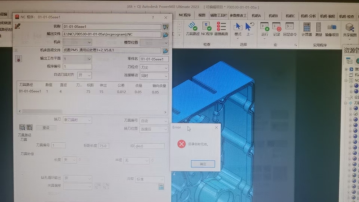Click the 零件名 input field
Viewport: 359px width, 202px height.
[154, 59]
